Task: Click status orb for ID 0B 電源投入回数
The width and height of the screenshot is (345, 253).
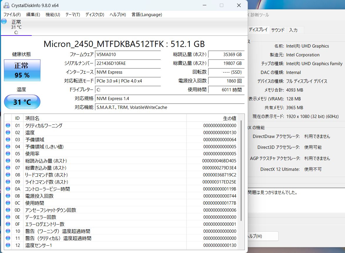Action: (8, 196)
